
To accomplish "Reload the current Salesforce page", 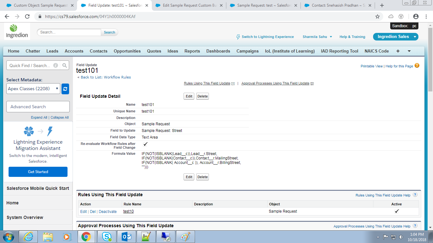I will 27,16.
